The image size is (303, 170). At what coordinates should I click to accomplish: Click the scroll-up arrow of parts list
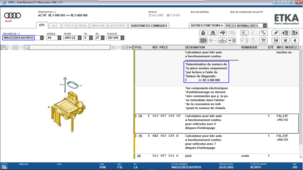click(x=301, y=47)
